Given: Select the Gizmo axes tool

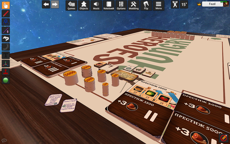Looking at the screenshot, I should click(x=6, y=63).
